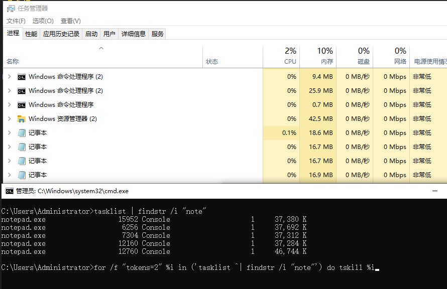
Task: Click PID 15952 in the tasklist output
Action: point(128,219)
